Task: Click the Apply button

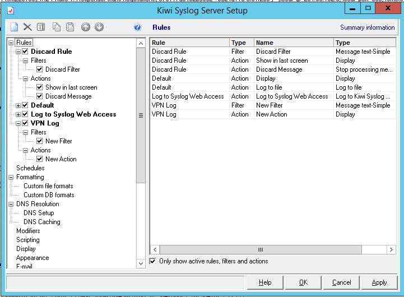Action: pos(379,282)
